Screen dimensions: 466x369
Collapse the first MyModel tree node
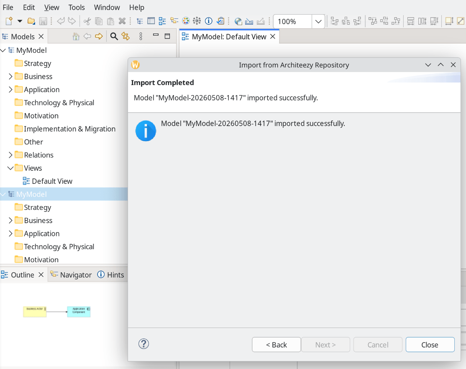coord(3,50)
